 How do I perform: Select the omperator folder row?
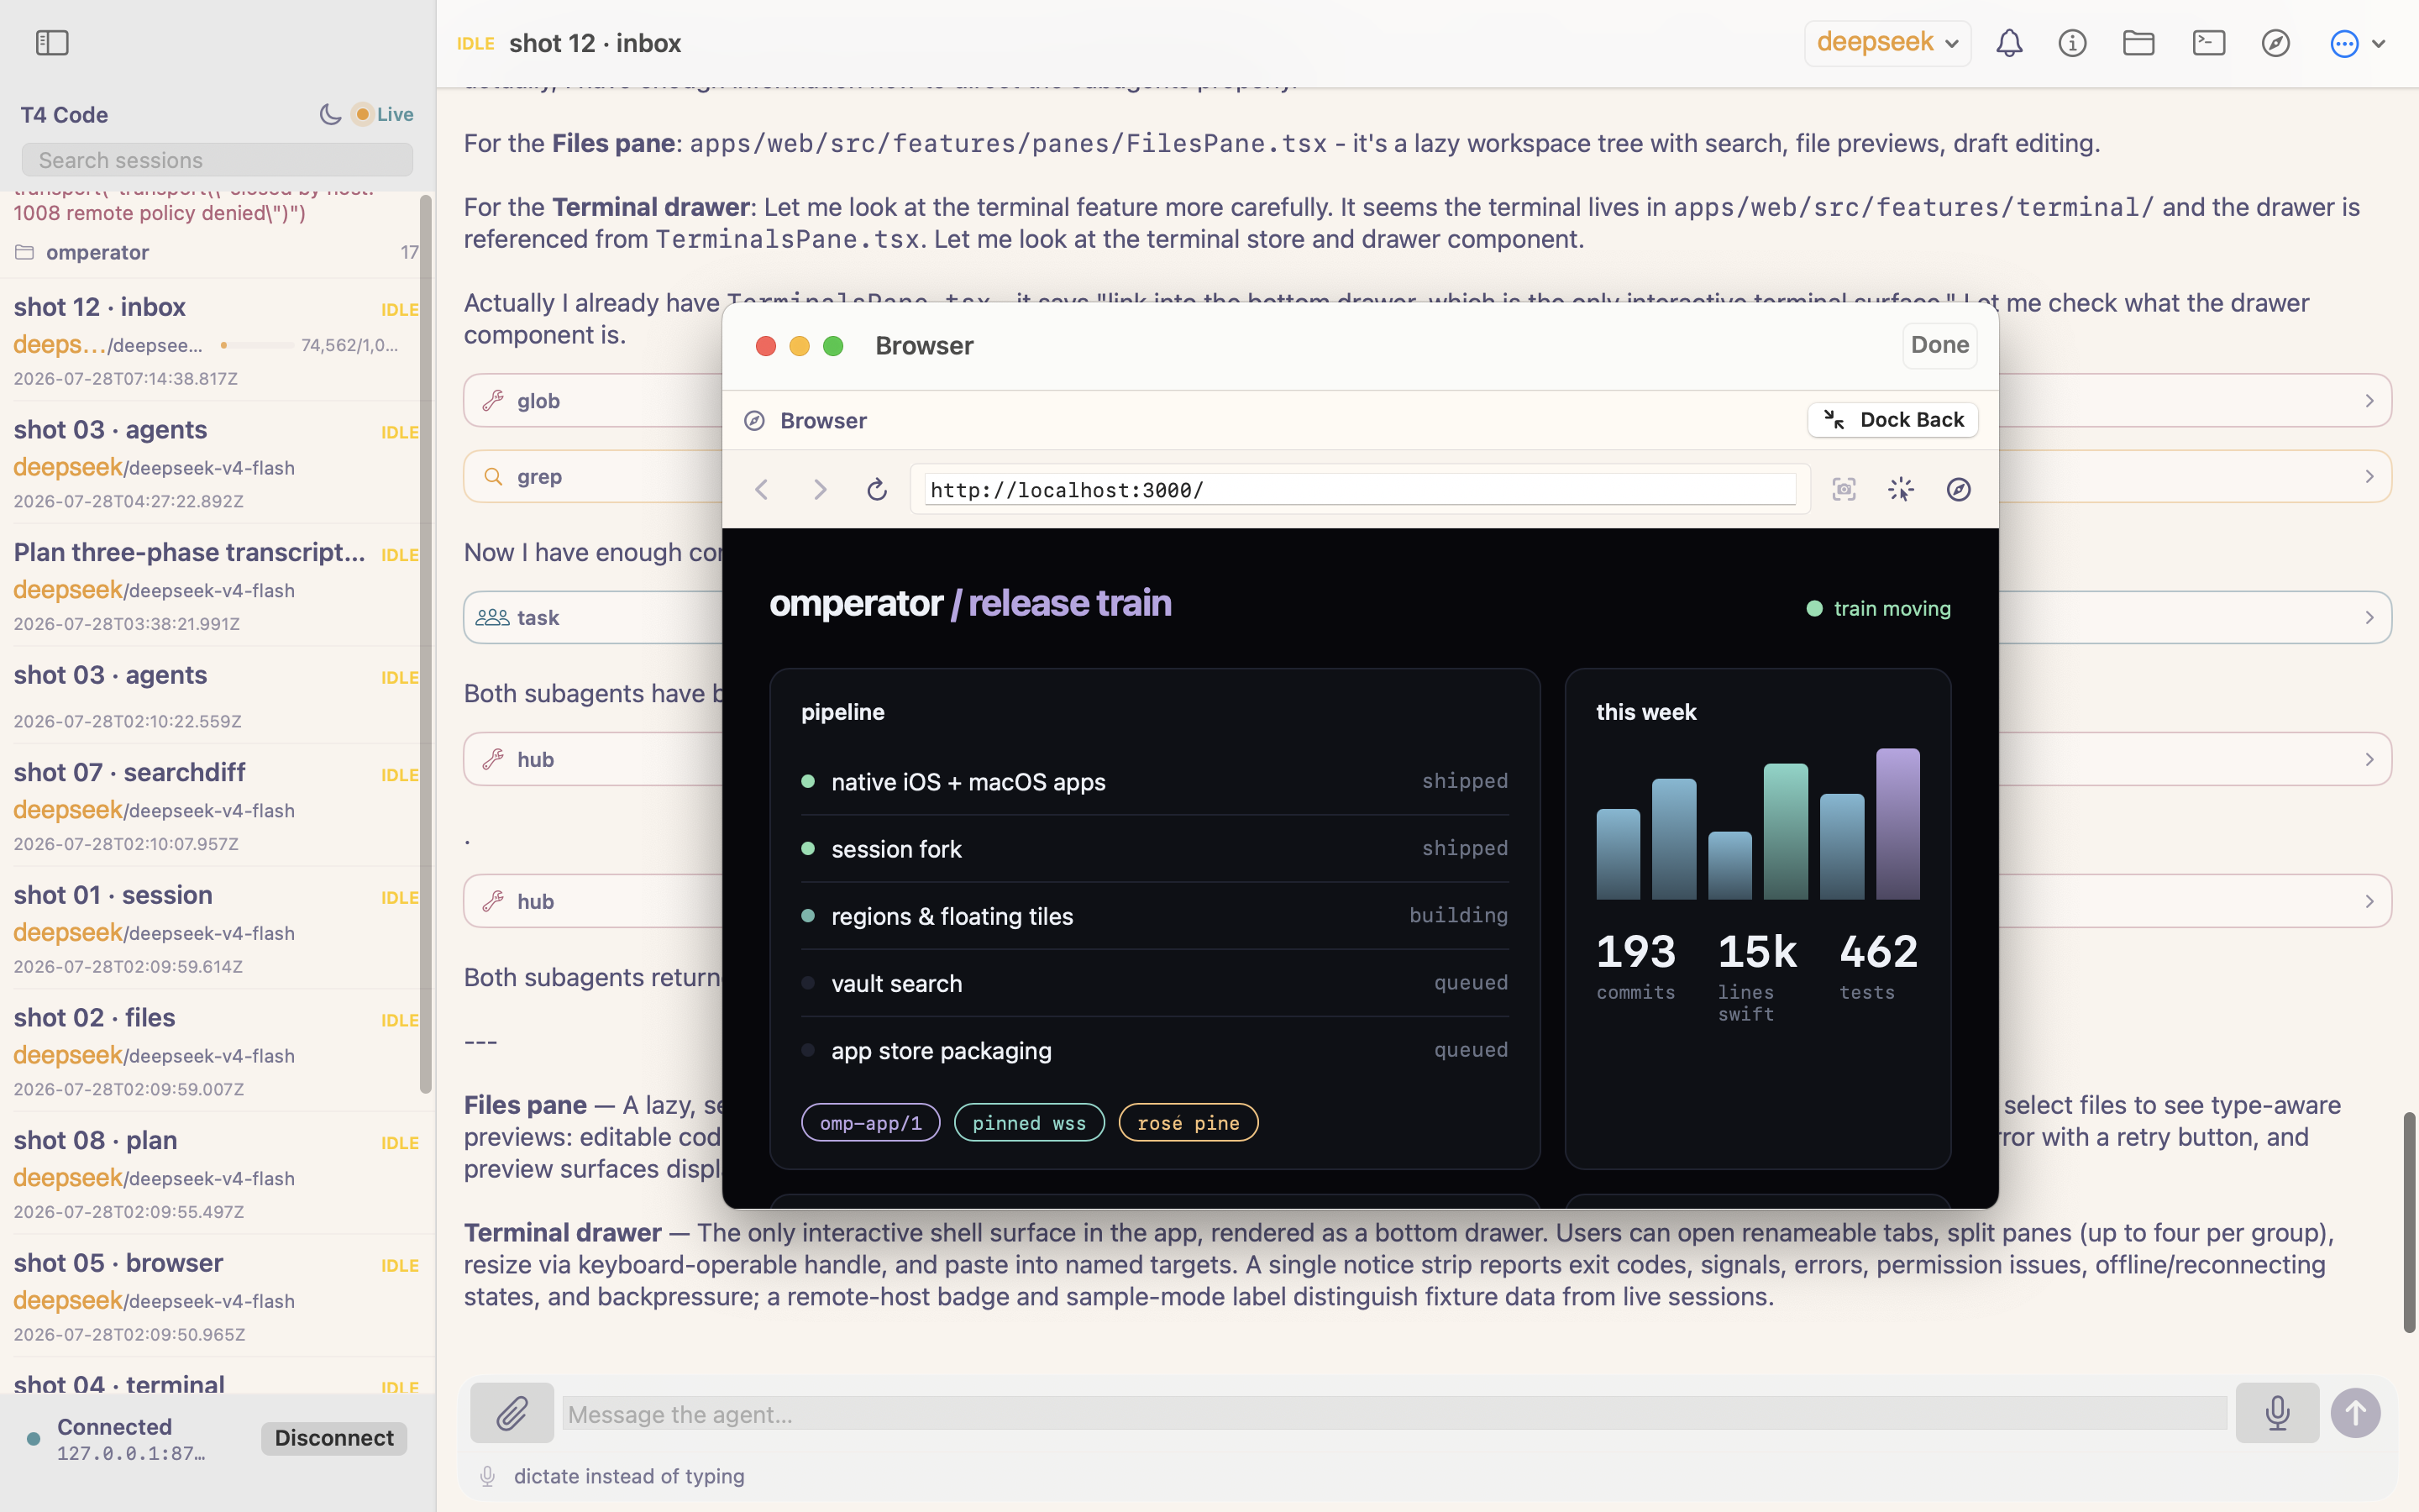[217, 253]
